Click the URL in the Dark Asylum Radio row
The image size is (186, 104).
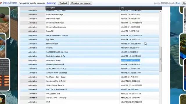130,64
